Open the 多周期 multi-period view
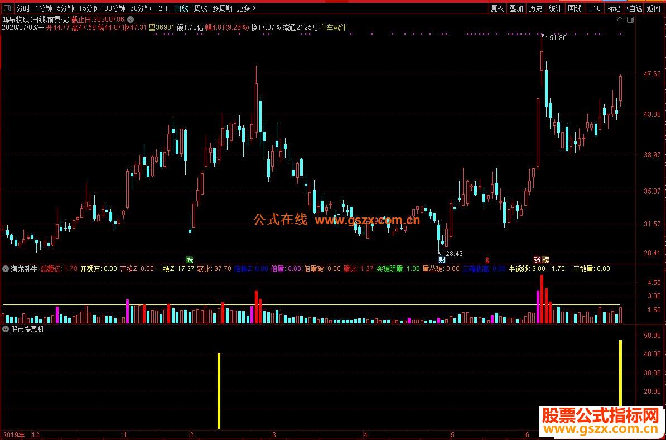 tap(222, 8)
